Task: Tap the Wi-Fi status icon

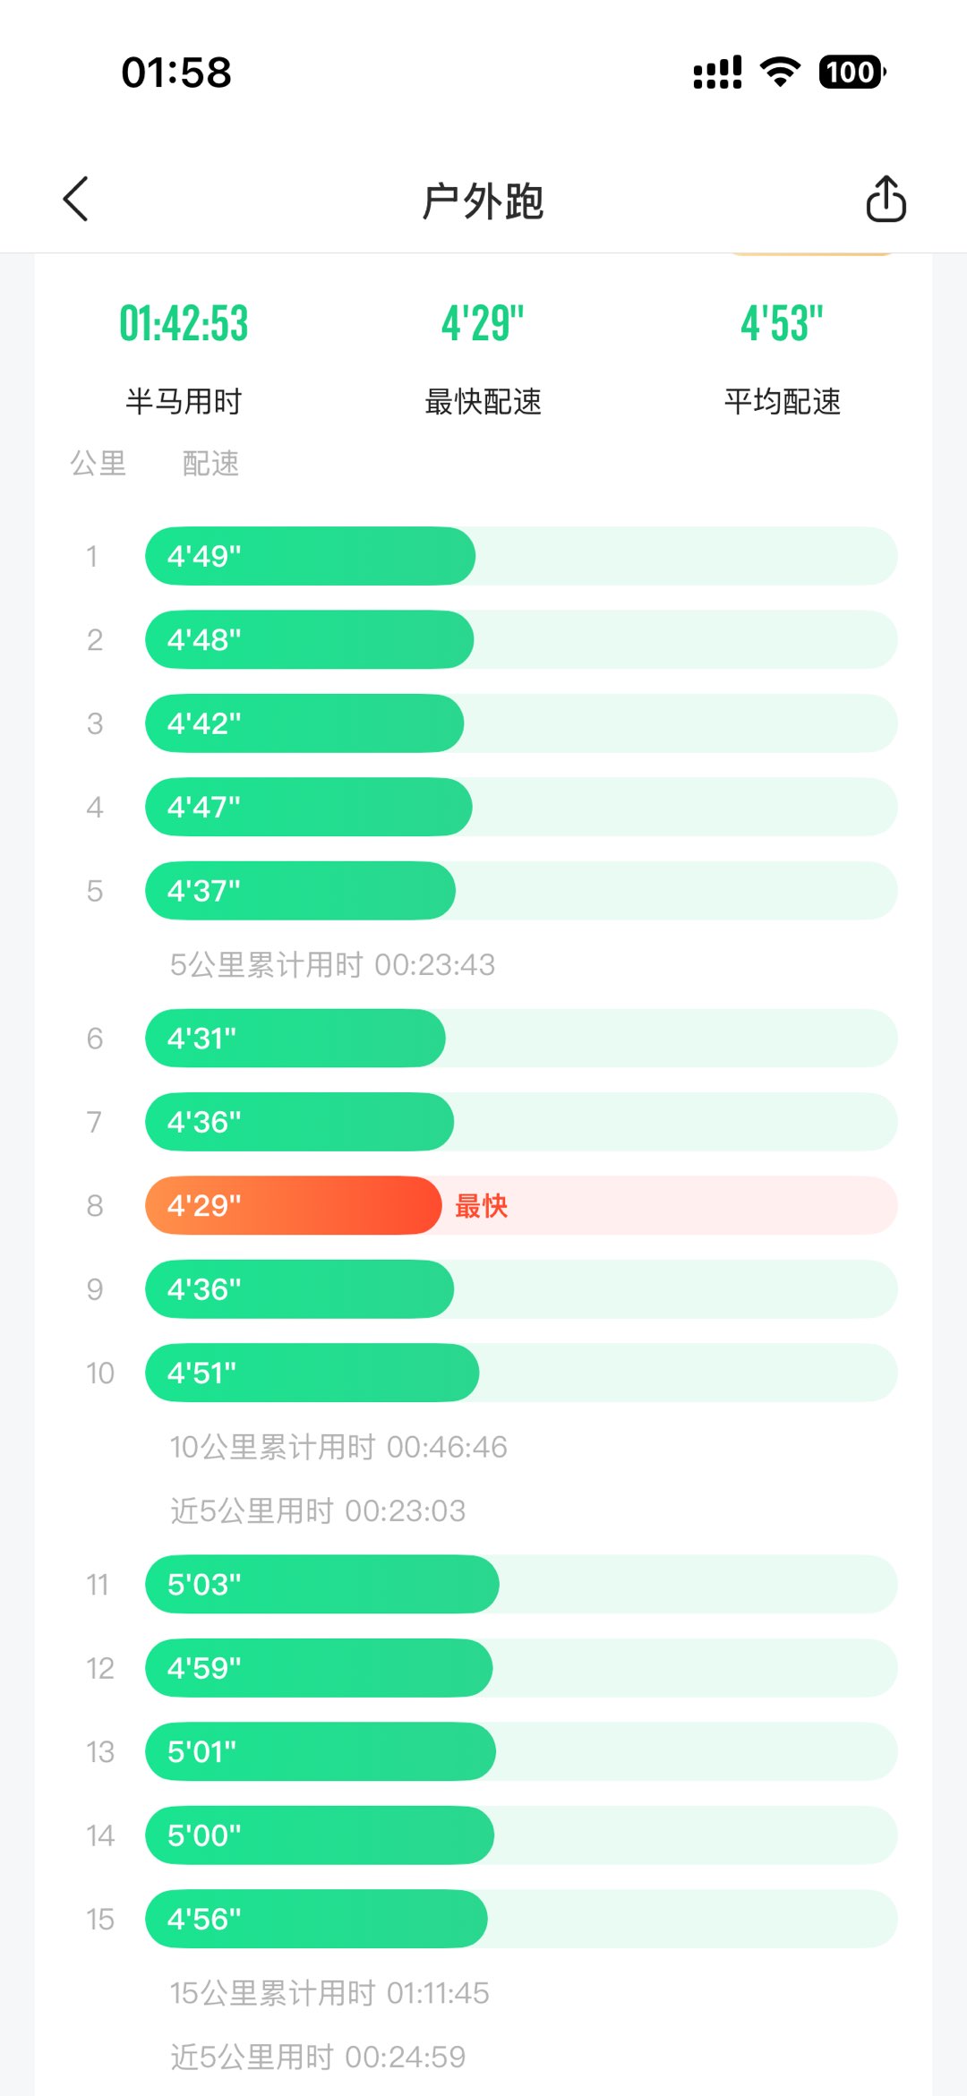Action: [780, 72]
